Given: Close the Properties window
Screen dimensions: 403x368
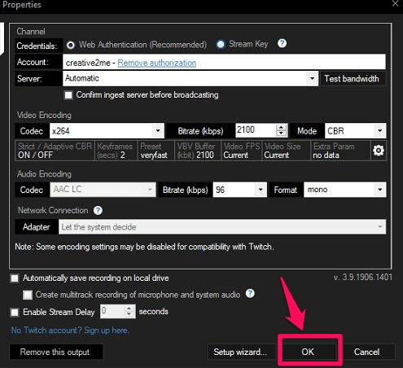Looking at the screenshot, I should tap(396, 4).
